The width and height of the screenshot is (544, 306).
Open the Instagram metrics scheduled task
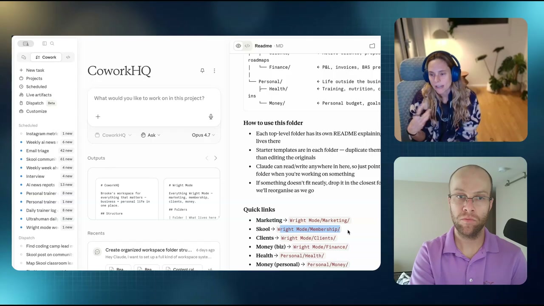[x=46, y=133]
